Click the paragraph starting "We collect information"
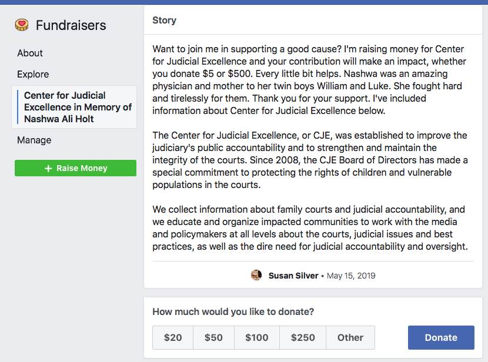Viewport: 488px width, 362px height. pyautogui.click(x=309, y=228)
